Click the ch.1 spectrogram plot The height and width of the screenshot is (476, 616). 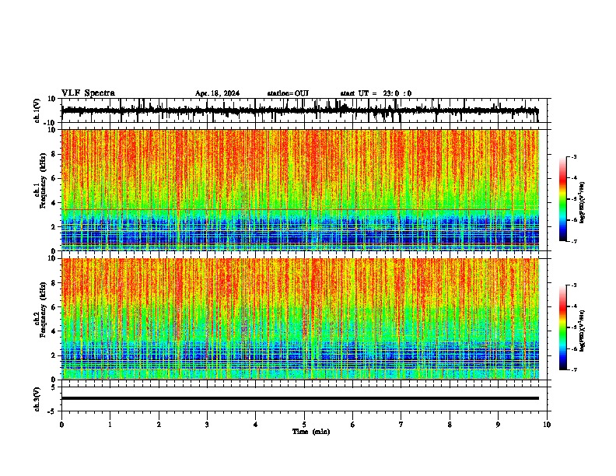tap(300, 190)
